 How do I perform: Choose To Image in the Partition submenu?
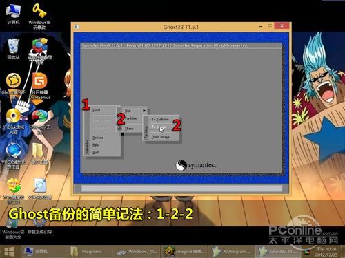(x=159, y=127)
